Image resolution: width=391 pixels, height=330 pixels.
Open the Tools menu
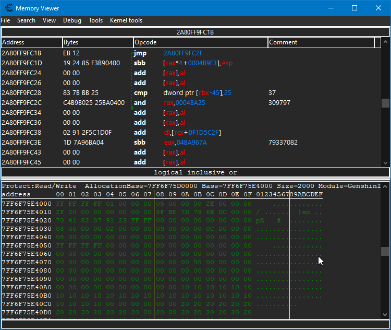pos(95,20)
